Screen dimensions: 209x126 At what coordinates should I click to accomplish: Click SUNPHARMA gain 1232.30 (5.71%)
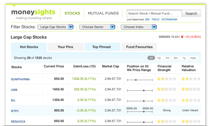pyautogui.click(x=84, y=79)
